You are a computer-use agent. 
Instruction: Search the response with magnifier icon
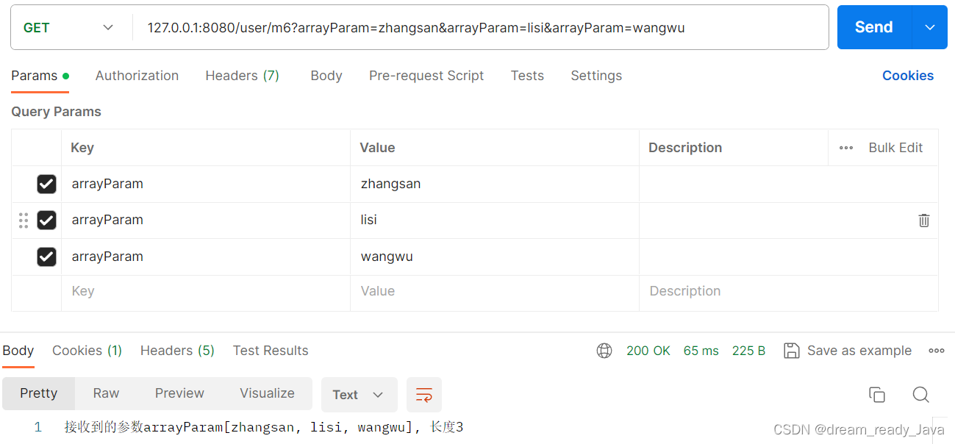click(x=920, y=395)
